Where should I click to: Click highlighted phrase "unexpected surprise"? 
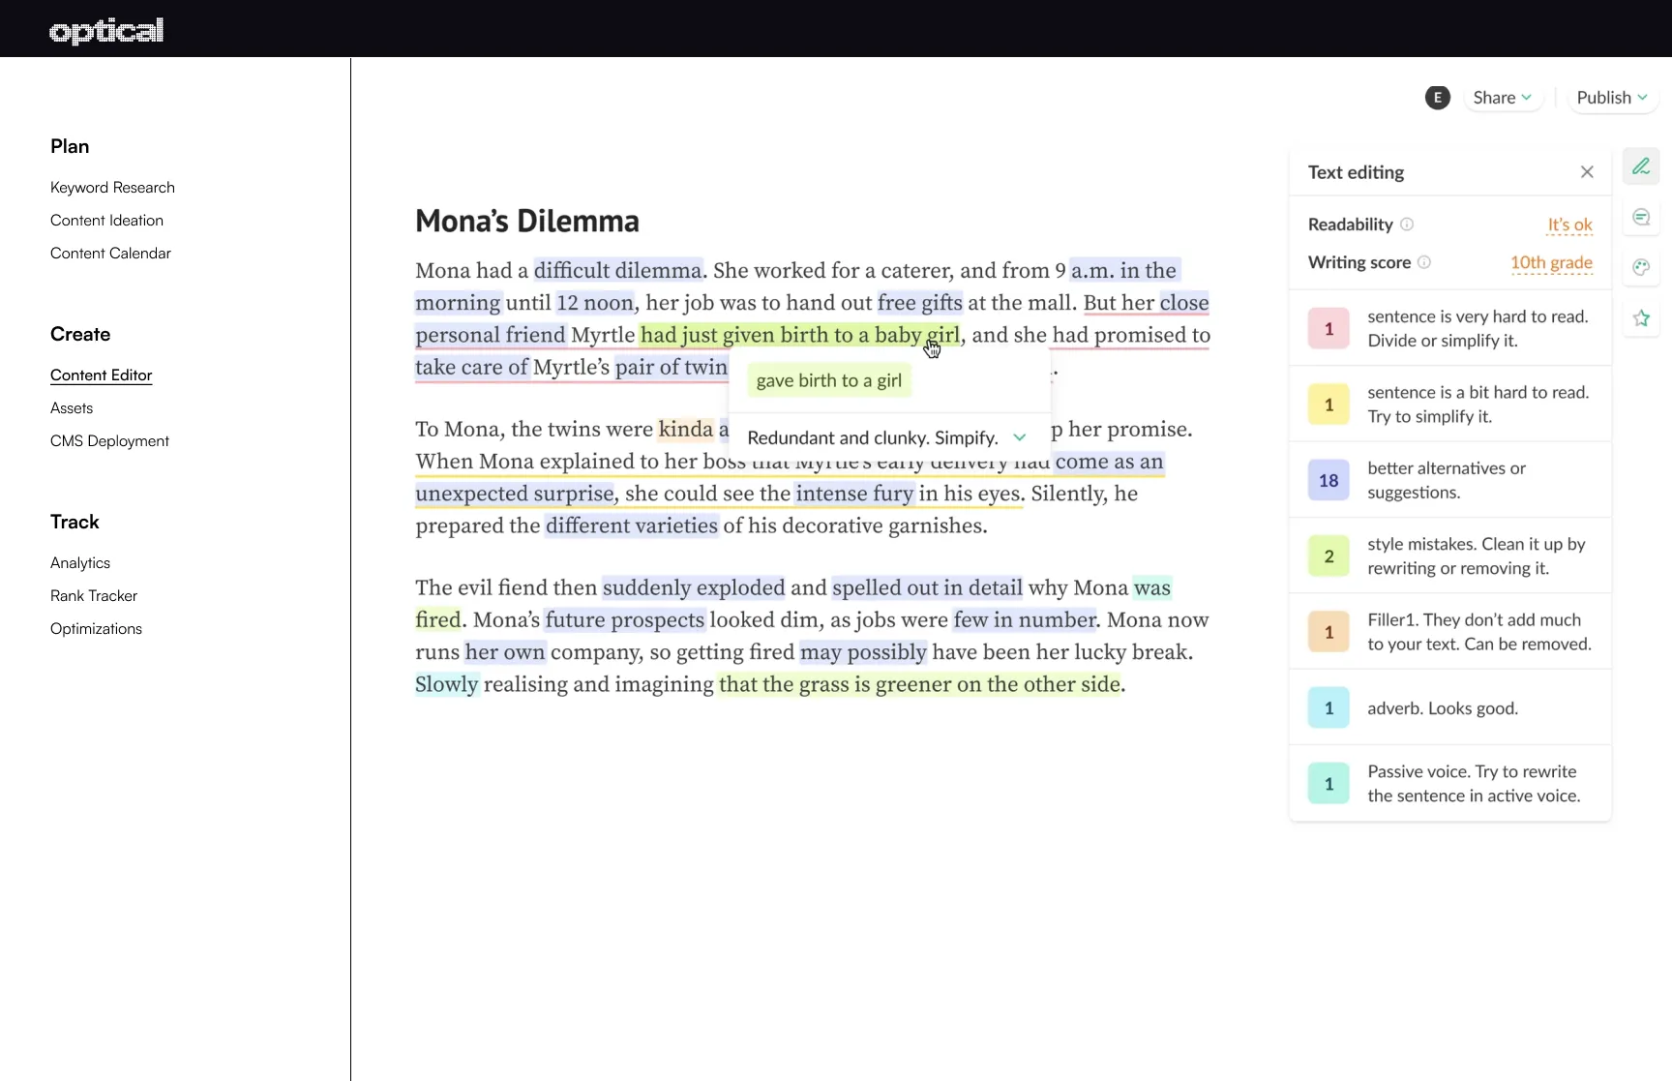[x=515, y=494]
